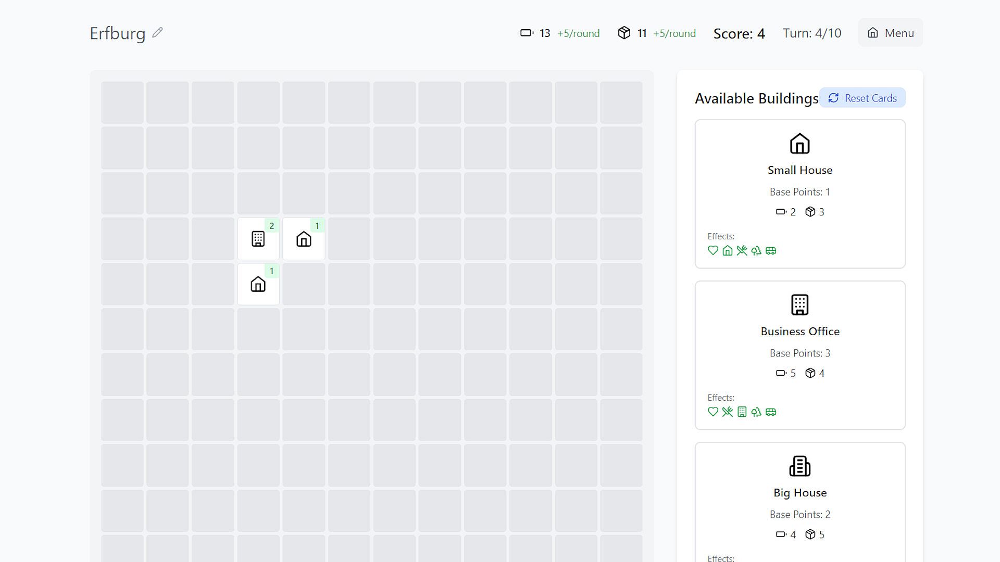Open the Menu button
Screen dimensions: 1000x562
point(890,33)
